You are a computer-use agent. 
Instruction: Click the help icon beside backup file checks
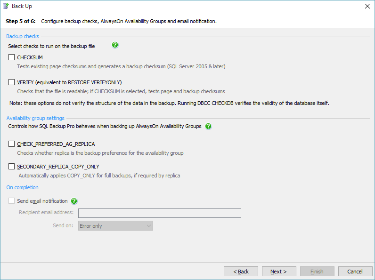[115, 45]
